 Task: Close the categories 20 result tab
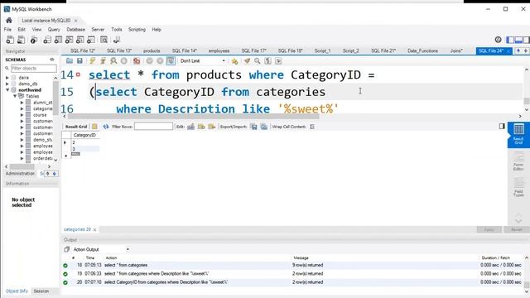pos(95,230)
